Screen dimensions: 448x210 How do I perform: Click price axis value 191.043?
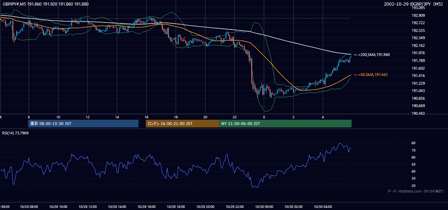tap(418, 91)
